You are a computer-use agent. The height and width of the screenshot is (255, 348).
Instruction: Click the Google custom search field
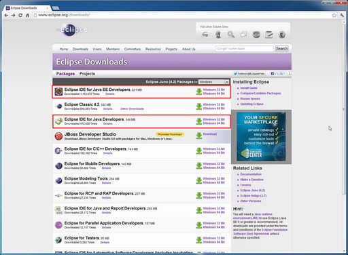[245, 49]
